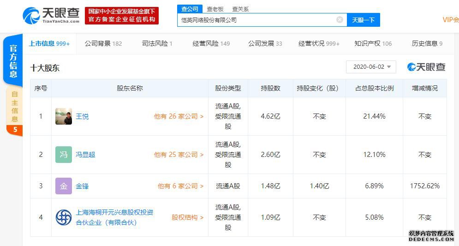The width and height of the screenshot is (459, 246).
Task: Clear the search box with the X icon
Action: (x=340, y=20)
